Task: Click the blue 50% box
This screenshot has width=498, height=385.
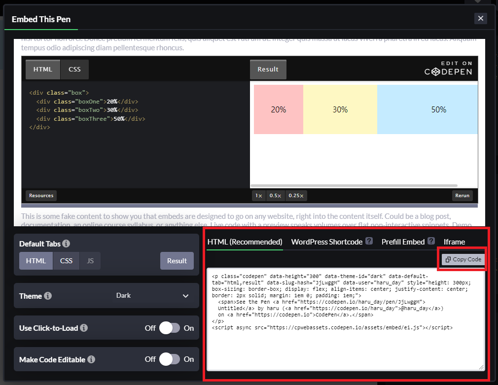Action: 427,109
